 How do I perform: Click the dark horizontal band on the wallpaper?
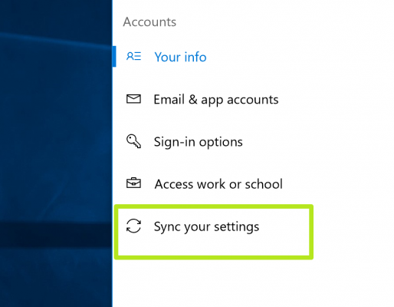56,235
